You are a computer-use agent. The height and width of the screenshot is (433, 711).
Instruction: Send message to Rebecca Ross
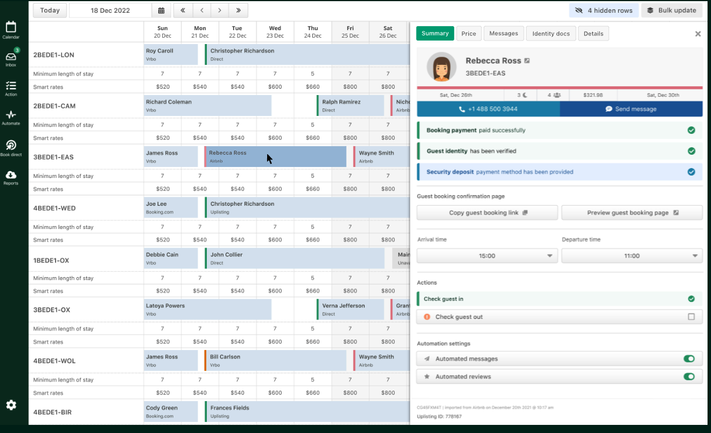pos(631,109)
